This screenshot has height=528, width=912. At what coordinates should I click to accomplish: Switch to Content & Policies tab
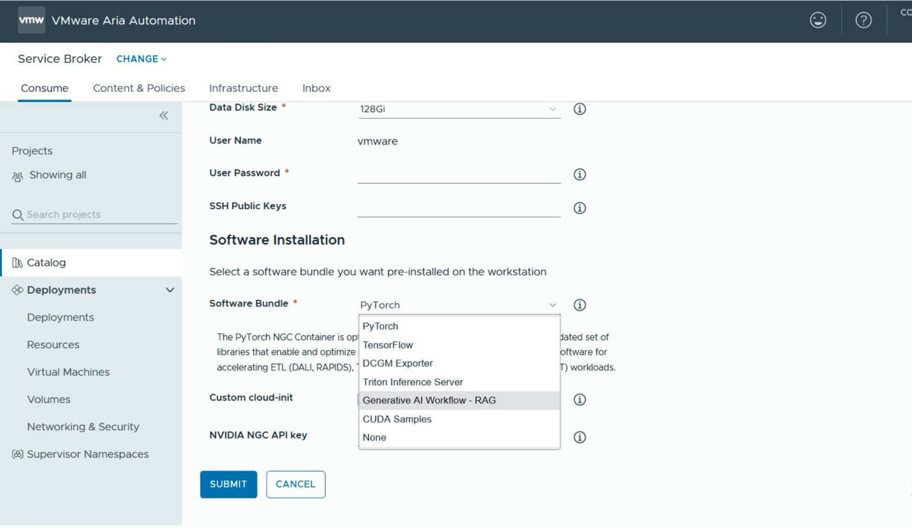(x=139, y=88)
